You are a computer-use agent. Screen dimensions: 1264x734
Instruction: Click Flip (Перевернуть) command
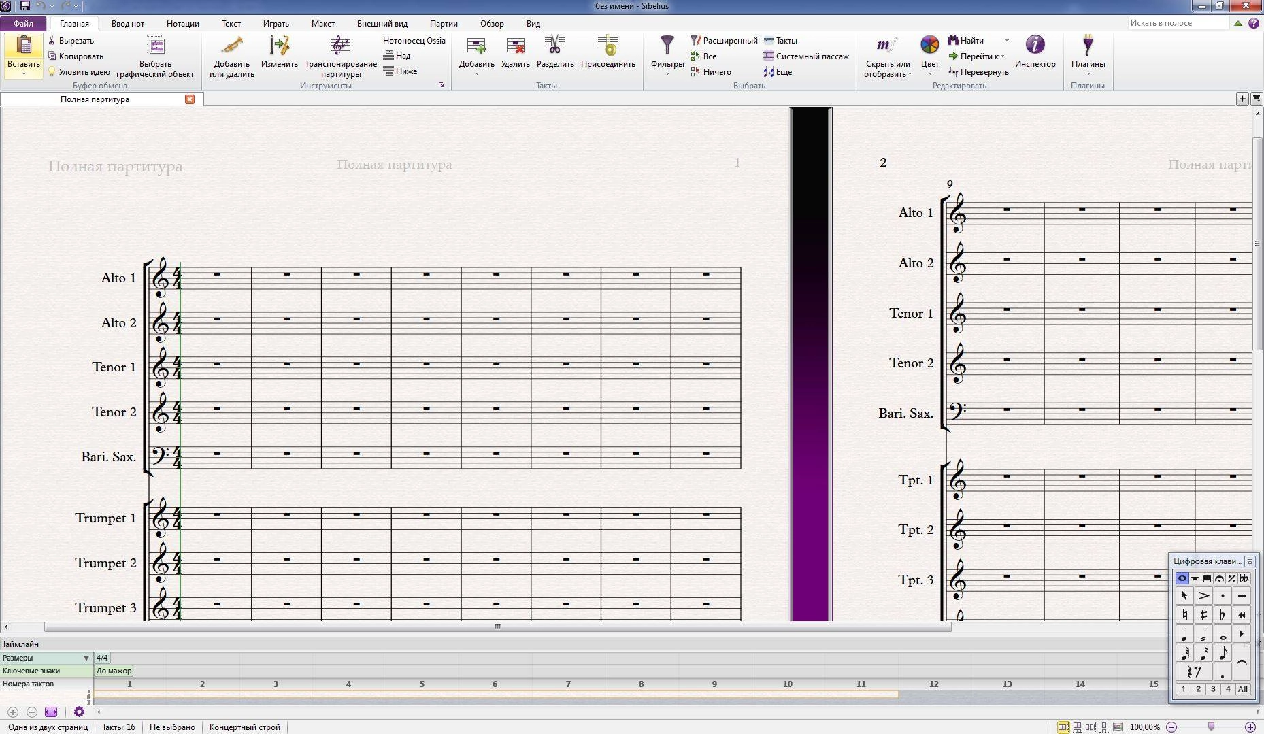[978, 72]
